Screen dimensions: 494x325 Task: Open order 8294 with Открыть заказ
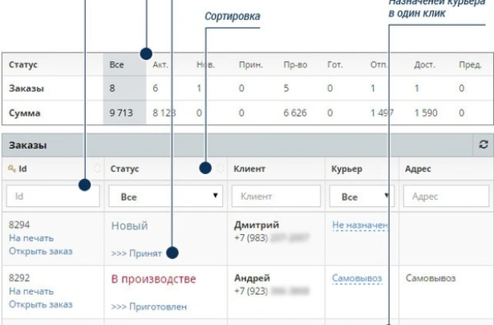(x=40, y=252)
